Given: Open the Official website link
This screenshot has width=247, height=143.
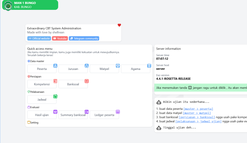Looking at the screenshot, I should pos(39,38).
